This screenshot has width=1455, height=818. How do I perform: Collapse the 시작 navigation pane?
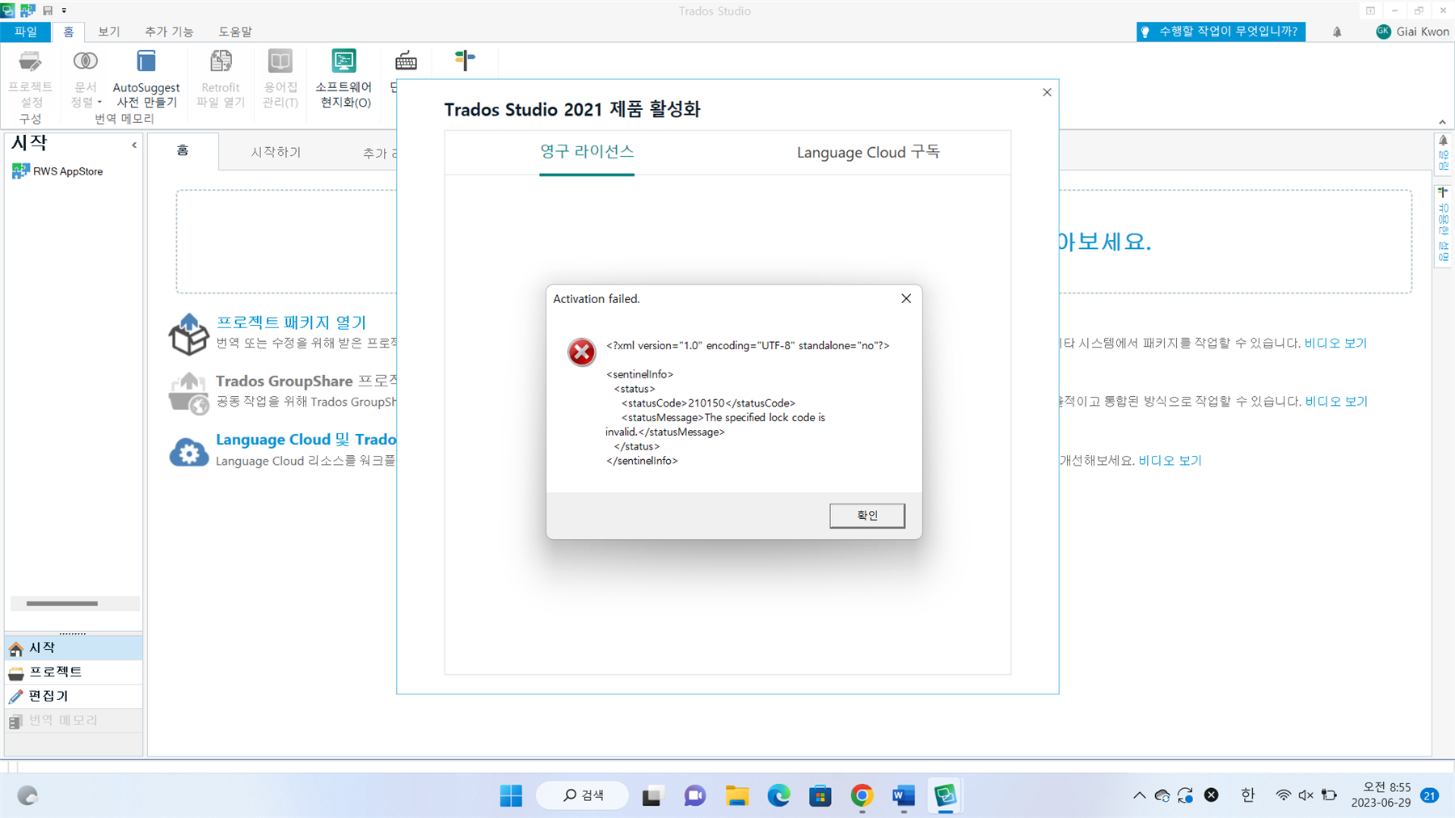click(133, 144)
